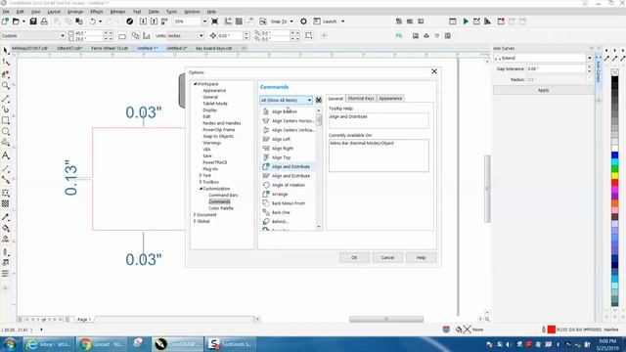This screenshot has height=352, width=626.
Task: Click the Save floppy disk icon
Action: pos(33,22)
